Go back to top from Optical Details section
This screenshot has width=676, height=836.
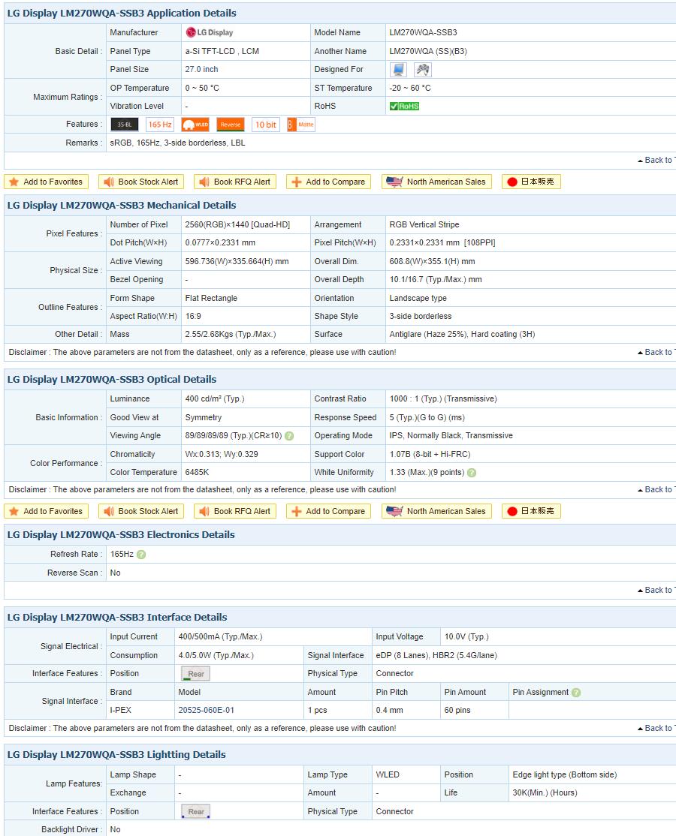(x=656, y=489)
